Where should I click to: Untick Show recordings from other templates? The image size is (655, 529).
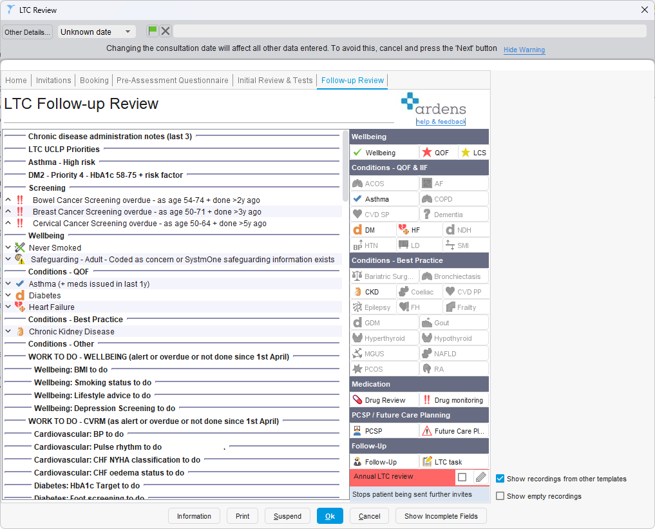pos(500,479)
